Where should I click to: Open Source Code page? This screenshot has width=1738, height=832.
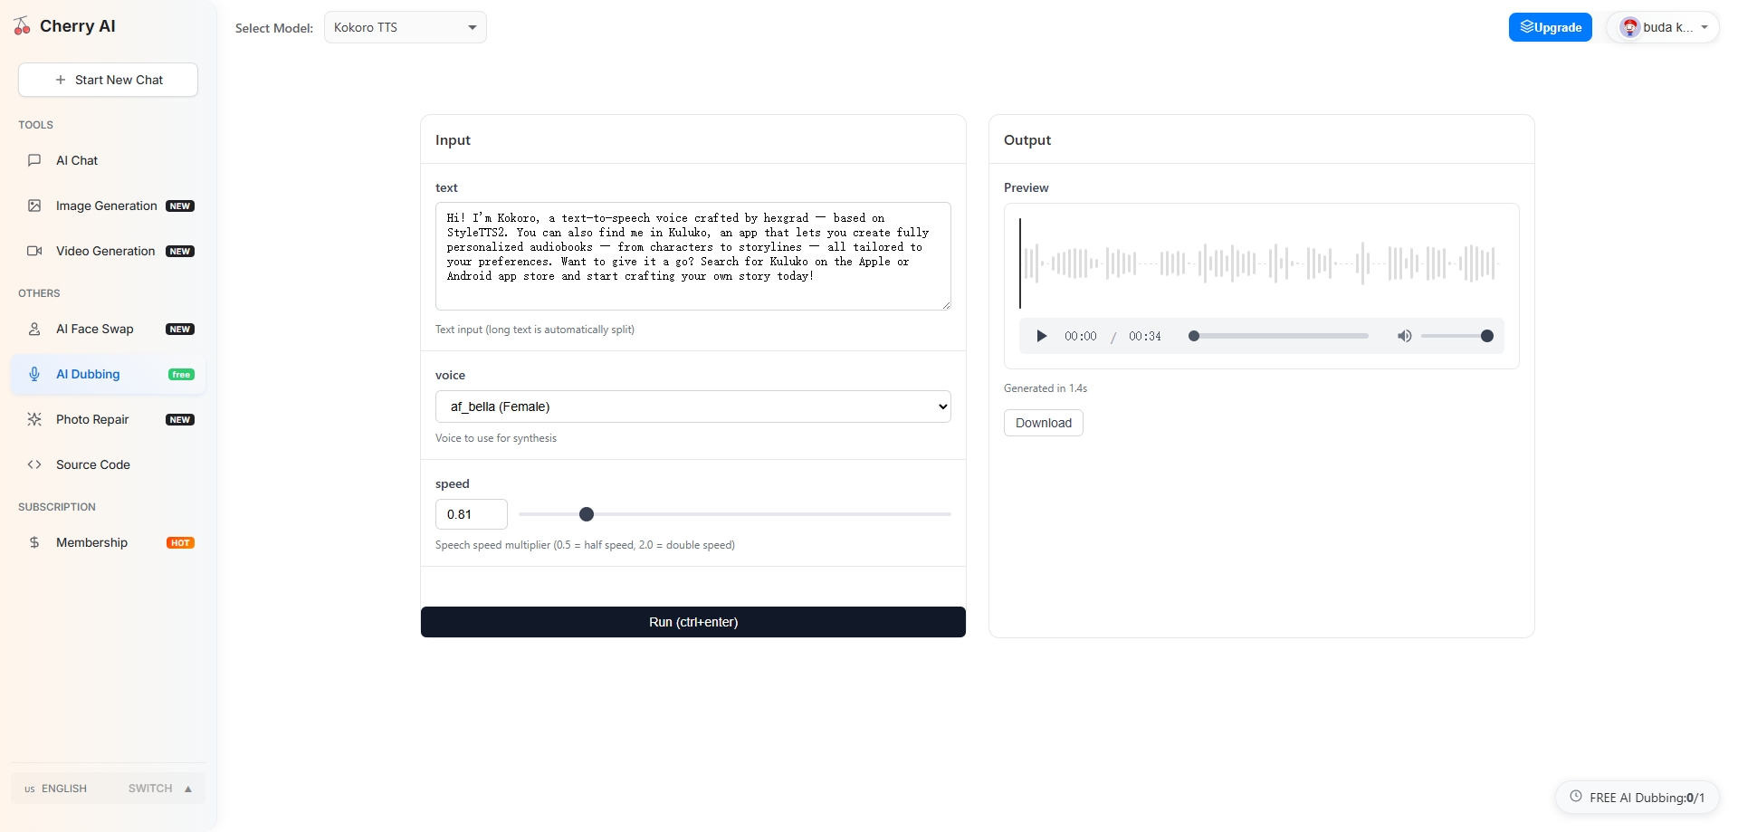(108, 464)
